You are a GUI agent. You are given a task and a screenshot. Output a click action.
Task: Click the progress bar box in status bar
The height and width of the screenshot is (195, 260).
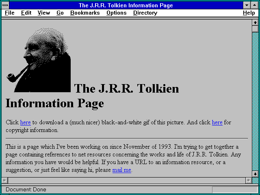[235, 190]
